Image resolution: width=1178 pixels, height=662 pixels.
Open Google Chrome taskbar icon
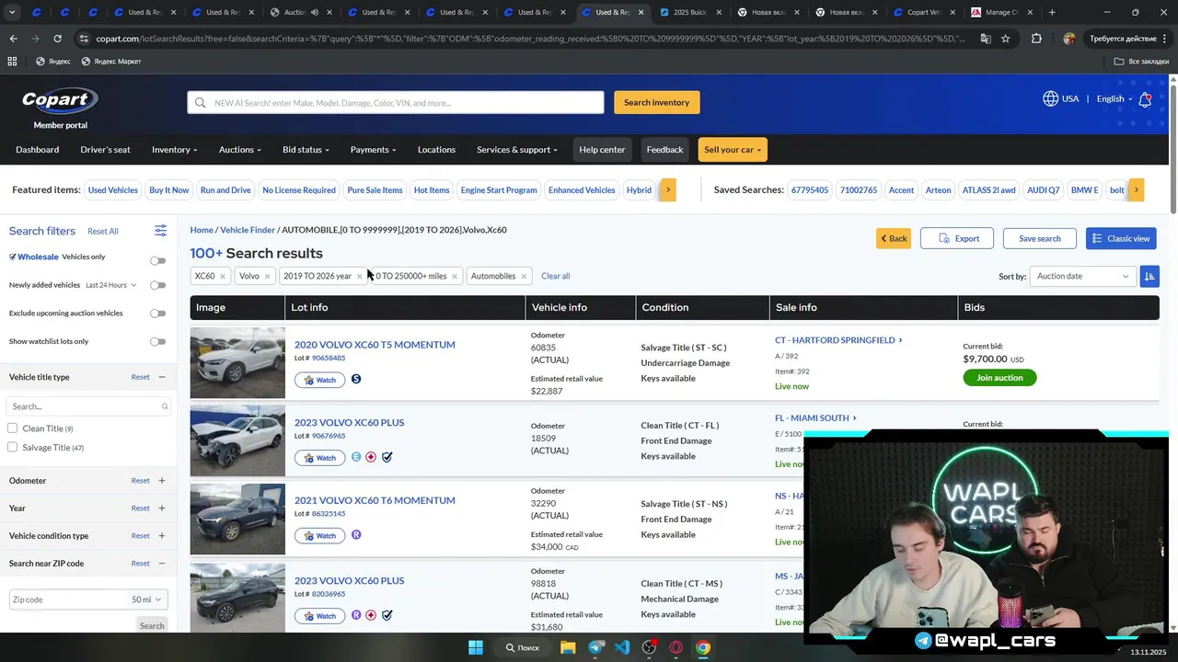[x=703, y=647]
